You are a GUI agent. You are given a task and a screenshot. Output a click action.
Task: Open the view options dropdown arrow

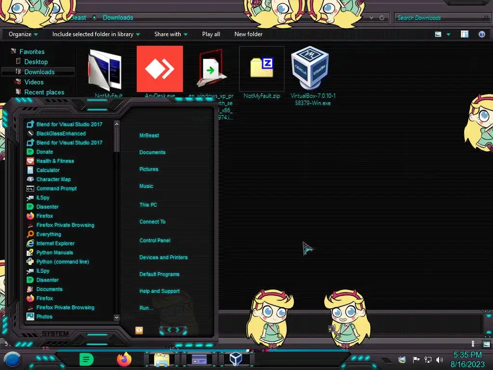[x=448, y=34]
